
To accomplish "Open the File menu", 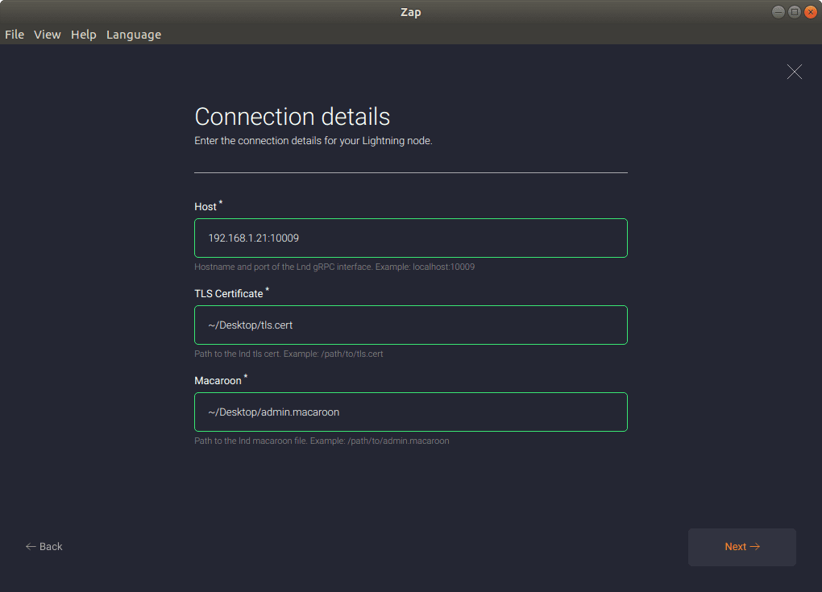I will 14,34.
